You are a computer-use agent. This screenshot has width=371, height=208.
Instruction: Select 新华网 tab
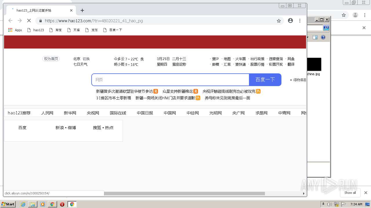coord(70,113)
